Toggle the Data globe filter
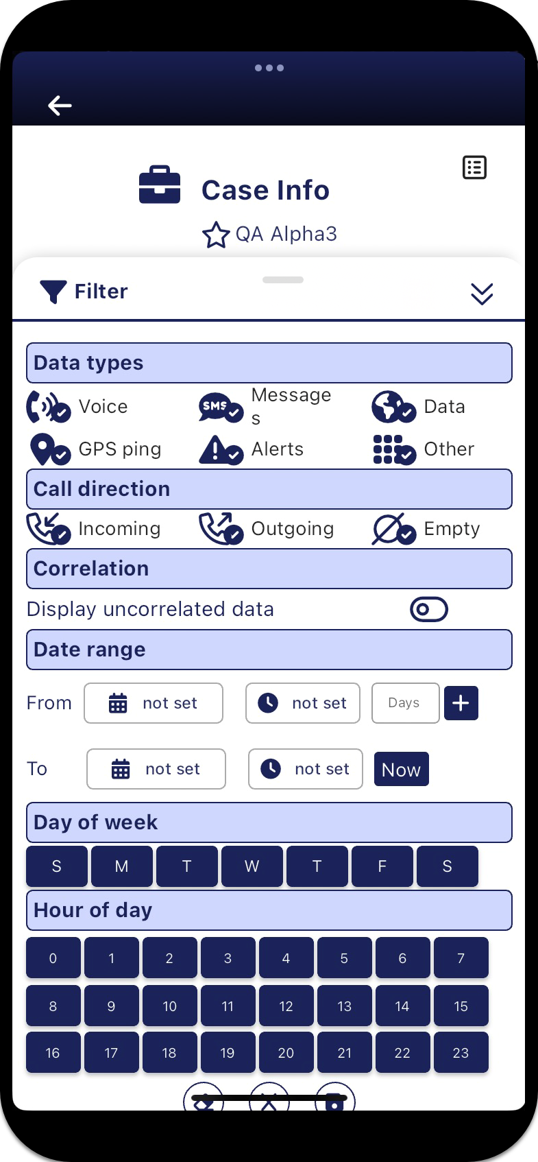538x1162 pixels. click(393, 407)
